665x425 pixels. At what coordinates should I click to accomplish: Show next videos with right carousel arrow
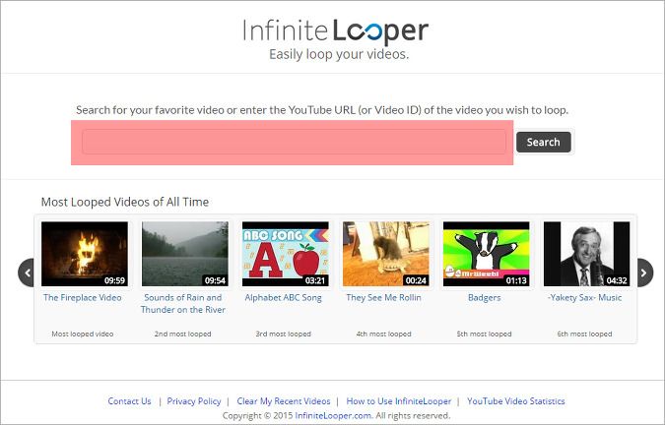[x=644, y=273]
